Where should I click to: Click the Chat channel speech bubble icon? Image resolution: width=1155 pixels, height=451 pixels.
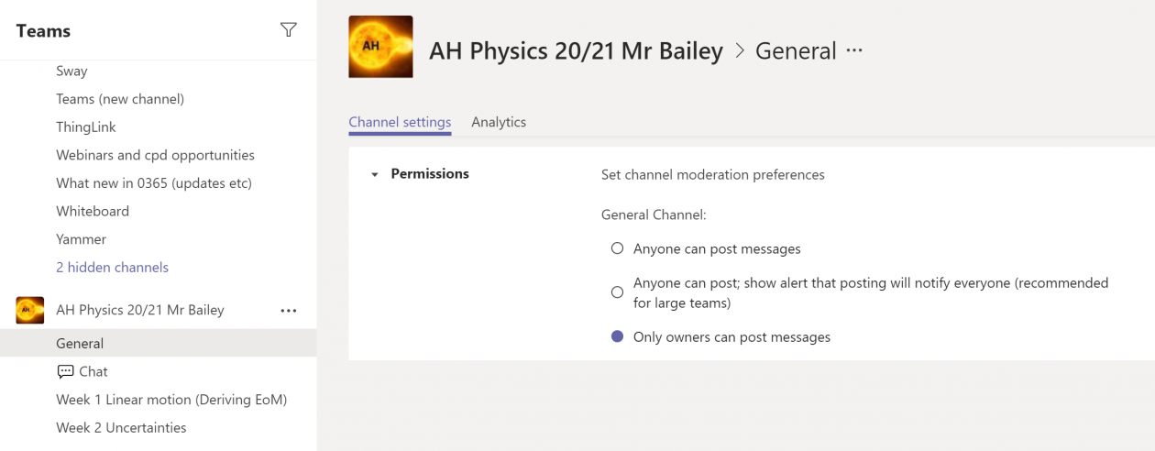65,371
